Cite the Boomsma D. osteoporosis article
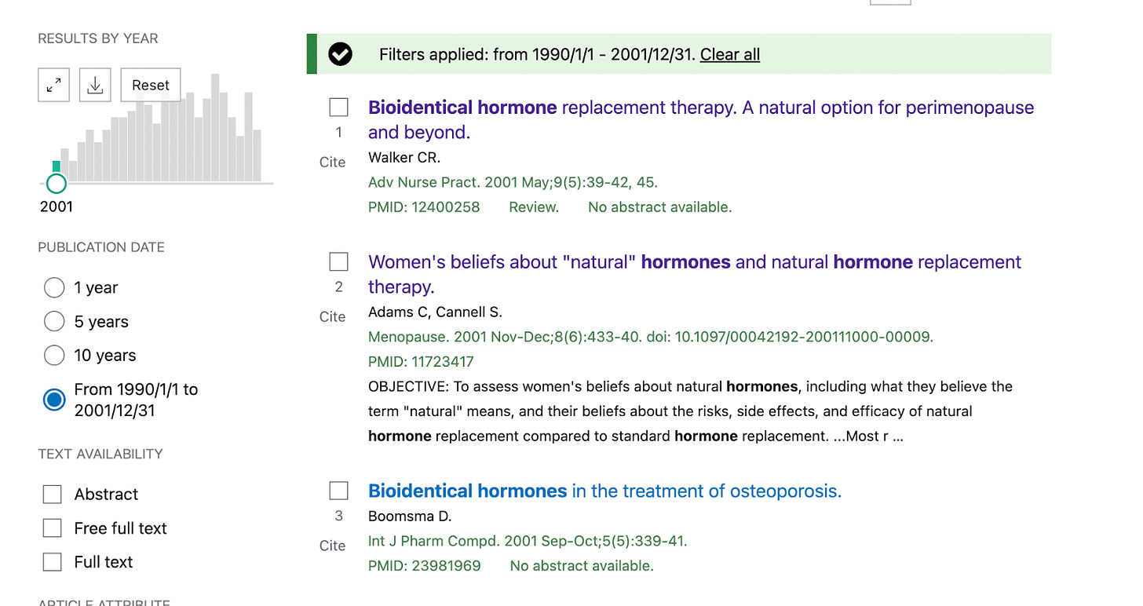Image resolution: width=1143 pixels, height=606 pixels. 332,546
